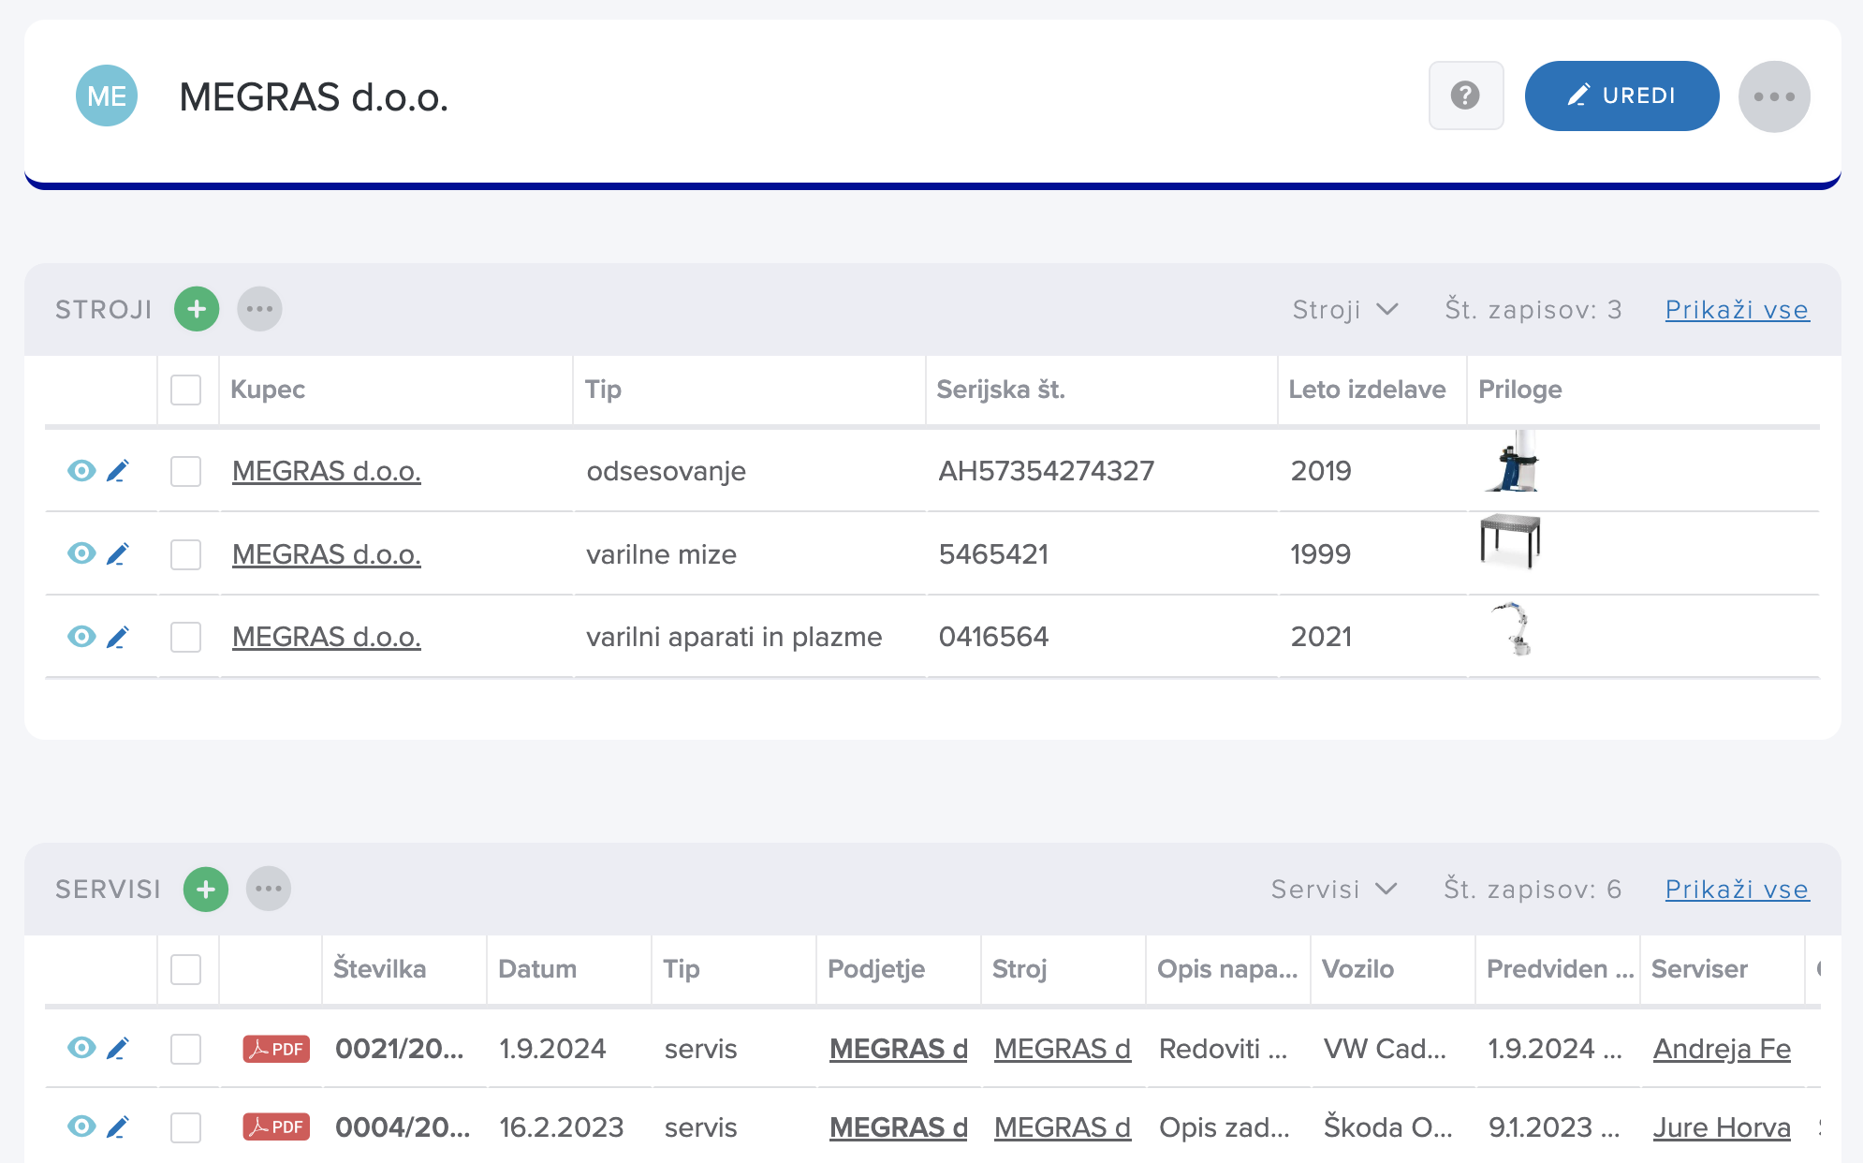Click the Priloge column header

point(1519,390)
